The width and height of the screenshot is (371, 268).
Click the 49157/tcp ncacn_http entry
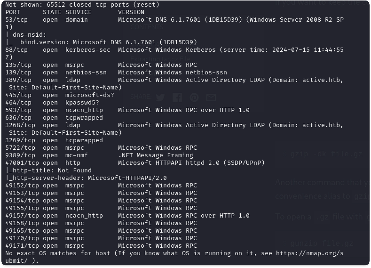tap(127, 215)
